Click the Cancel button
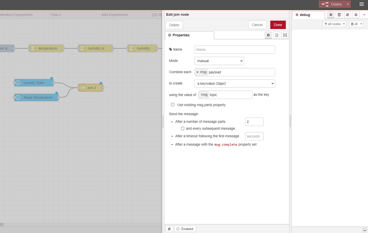This screenshot has height=233, width=368. pyautogui.click(x=257, y=25)
